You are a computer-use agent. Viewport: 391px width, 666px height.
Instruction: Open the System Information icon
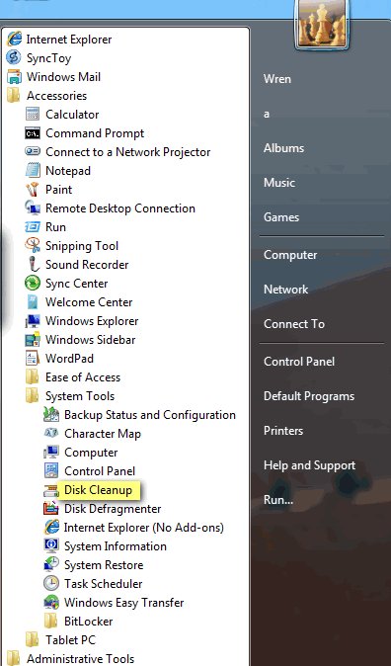[x=51, y=545]
